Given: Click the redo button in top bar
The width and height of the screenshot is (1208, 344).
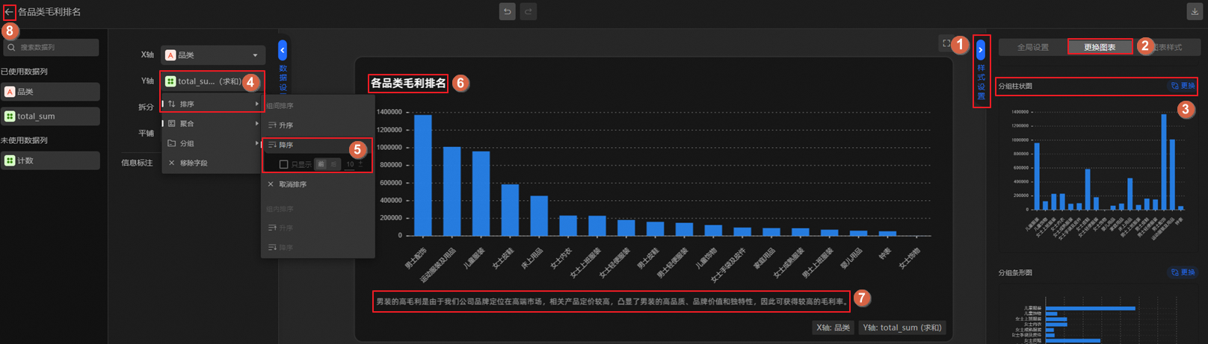Looking at the screenshot, I should click(528, 11).
